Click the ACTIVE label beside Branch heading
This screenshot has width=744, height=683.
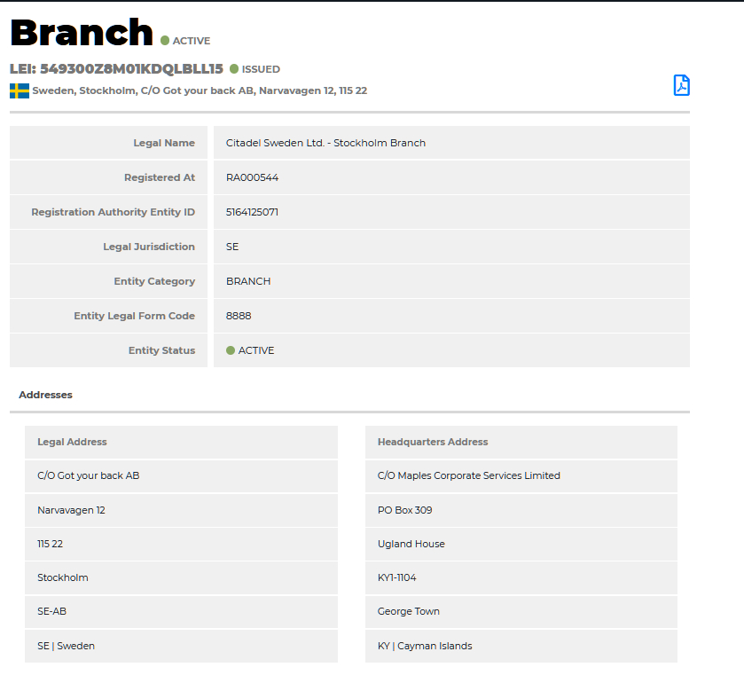tap(192, 41)
